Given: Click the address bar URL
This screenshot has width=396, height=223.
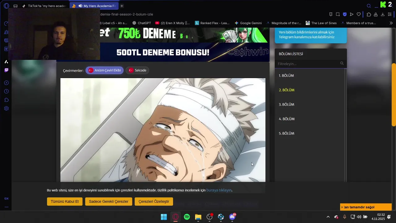Looking at the screenshot, I should click(x=127, y=14).
